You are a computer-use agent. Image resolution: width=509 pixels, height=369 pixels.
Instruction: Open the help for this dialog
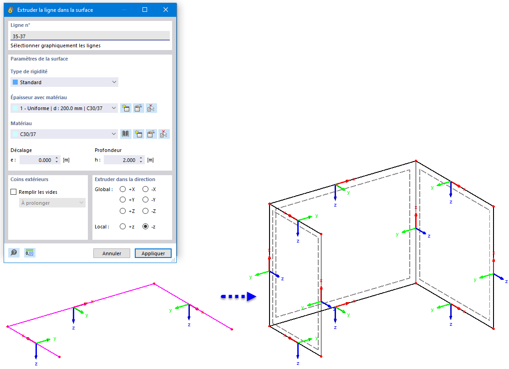click(x=14, y=252)
